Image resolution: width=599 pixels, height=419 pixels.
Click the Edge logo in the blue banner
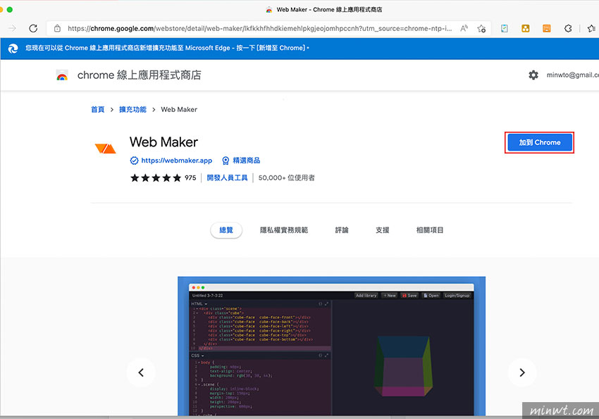tap(13, 49)
